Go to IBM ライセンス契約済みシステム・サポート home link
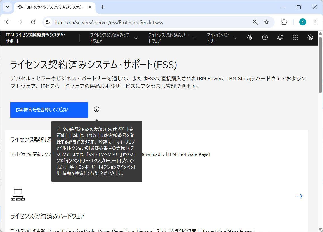 pyautogui.click(x=36, y=38)
